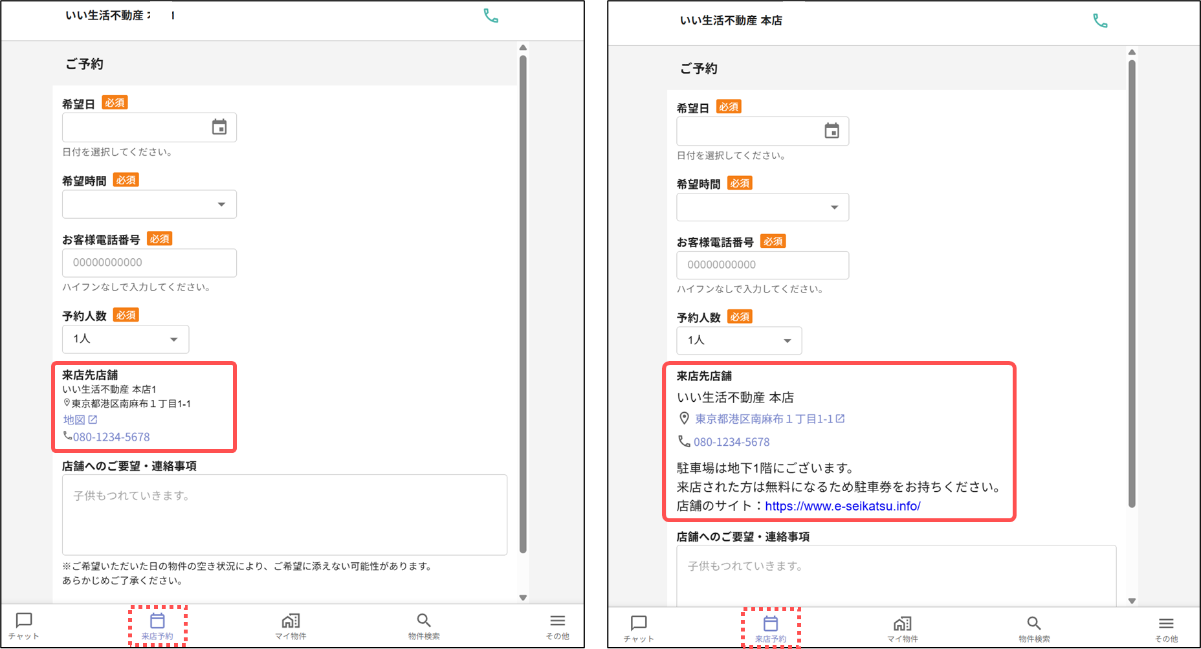Open the 東京都港区南麻布1丁目1-1 address link
1201x649 pixels.
[770, 419]
